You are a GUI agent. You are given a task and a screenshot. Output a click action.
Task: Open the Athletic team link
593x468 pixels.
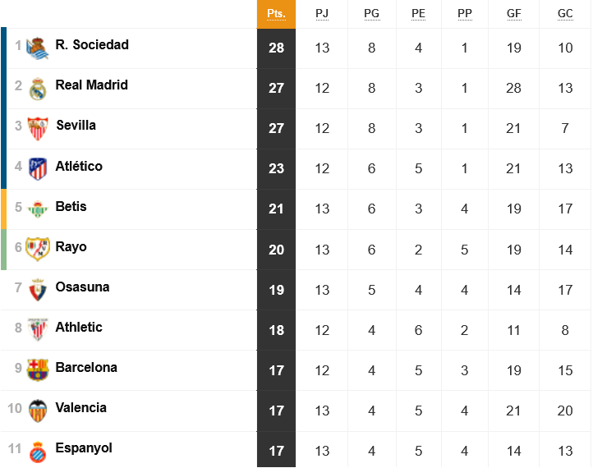point(79,327)
